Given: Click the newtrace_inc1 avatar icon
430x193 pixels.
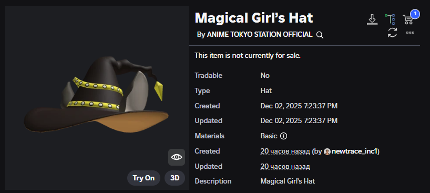Looking at the screenshot, I should click(x=327, y=151).
